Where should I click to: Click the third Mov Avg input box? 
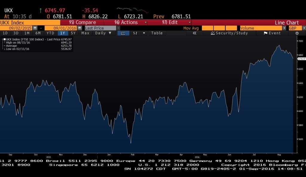[x=231, y=28]
